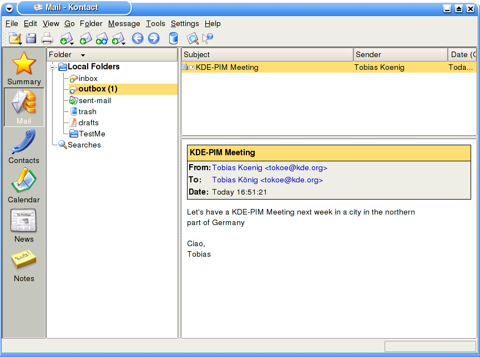Sort messages by Date column
480x357 pixels.
click(x=463, y=54)
